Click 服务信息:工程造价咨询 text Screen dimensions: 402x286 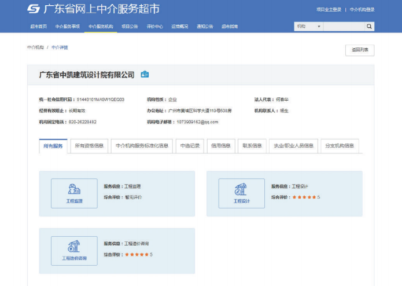click(x=127, y=243)
